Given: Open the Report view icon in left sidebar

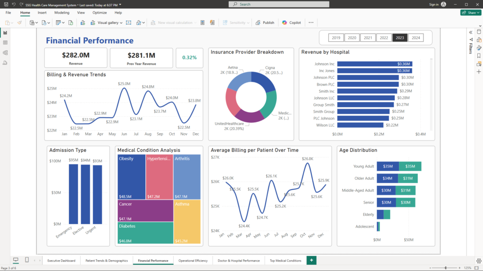Looking at the screenshot, I should [5, 33].
